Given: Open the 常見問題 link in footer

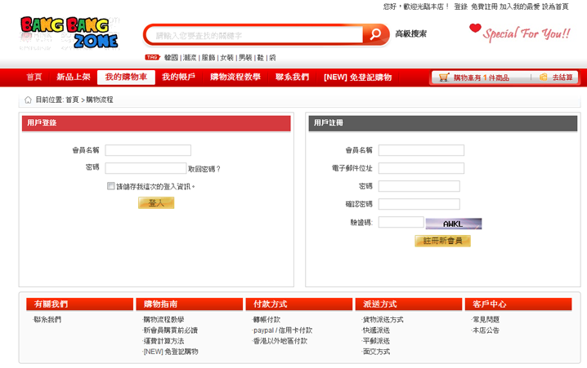Looking at the screenshot, I should pyautogui.click(x=486, y=320).
